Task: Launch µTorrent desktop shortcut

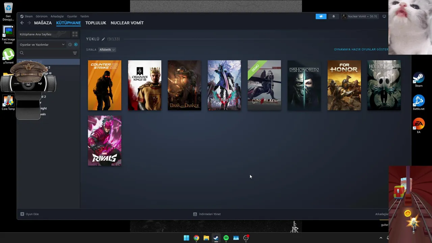Action: (8, 56)
